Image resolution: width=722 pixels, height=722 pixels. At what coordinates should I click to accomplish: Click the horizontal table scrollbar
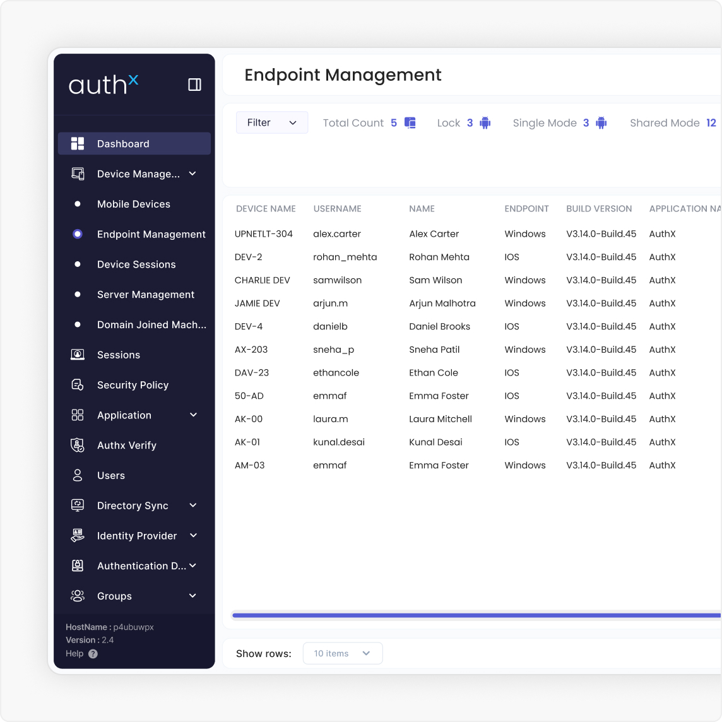(x=476, y=615)
